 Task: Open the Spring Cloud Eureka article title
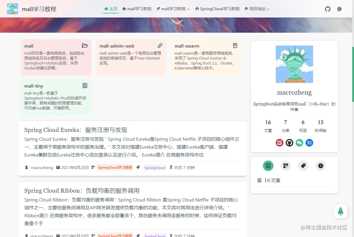click(76, 130)
